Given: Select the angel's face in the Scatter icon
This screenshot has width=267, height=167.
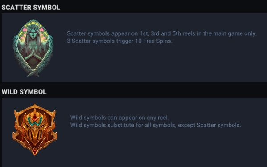Looking at the screenshot, I should 33,34.
